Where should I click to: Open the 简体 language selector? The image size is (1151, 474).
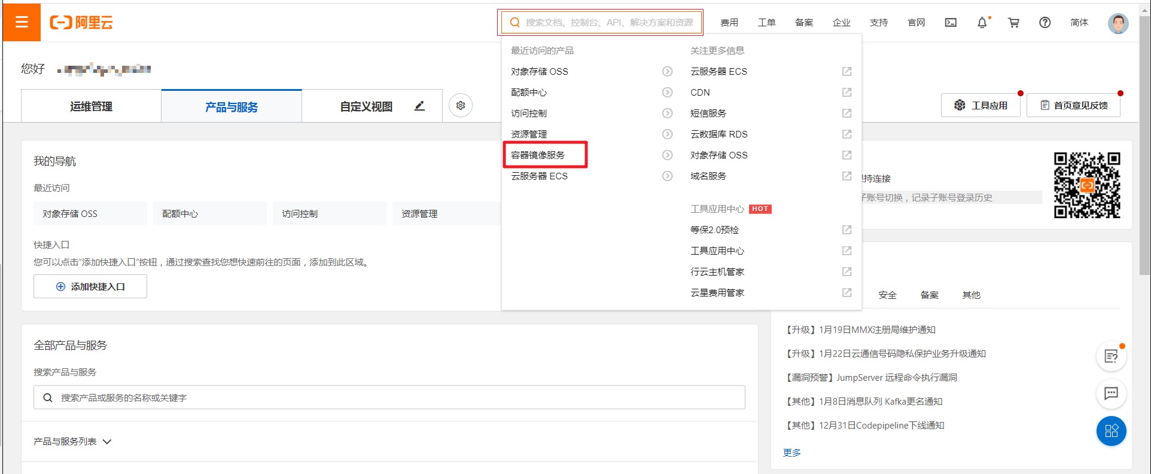coord(1079,23)
